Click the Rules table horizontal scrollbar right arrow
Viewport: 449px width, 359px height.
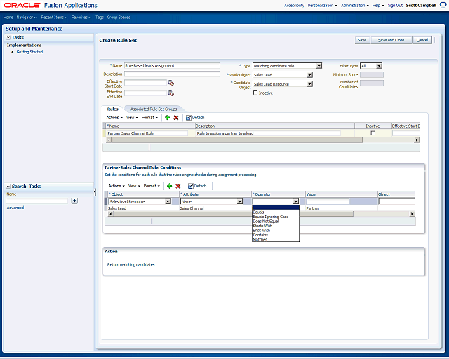point(417,140)
